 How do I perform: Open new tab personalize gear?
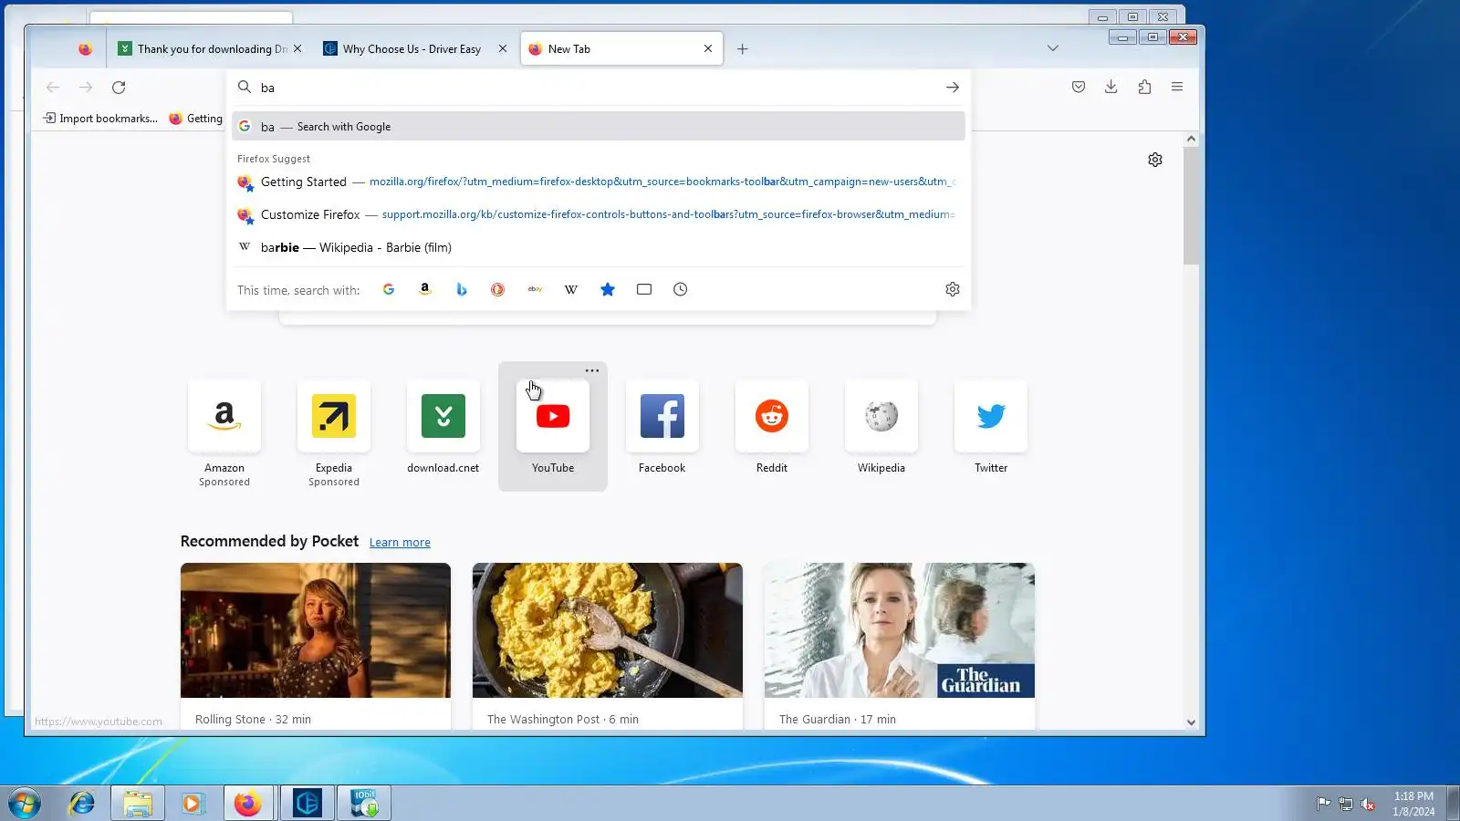[x=1155, y=160]
